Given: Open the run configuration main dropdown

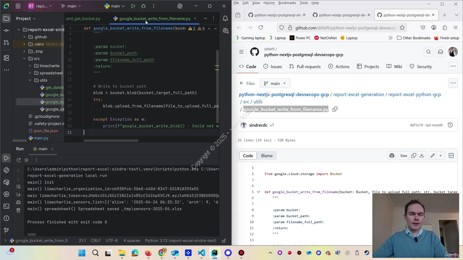Looking at the screenshot, I should click(x=114, y=6).
